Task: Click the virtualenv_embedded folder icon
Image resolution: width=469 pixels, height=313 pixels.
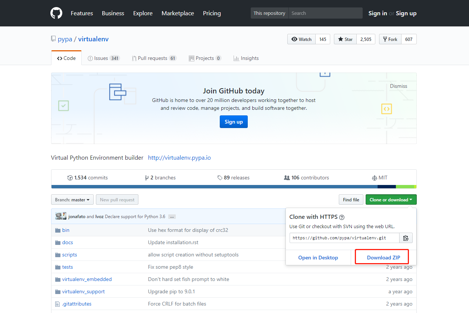Action: pos(58,280)
